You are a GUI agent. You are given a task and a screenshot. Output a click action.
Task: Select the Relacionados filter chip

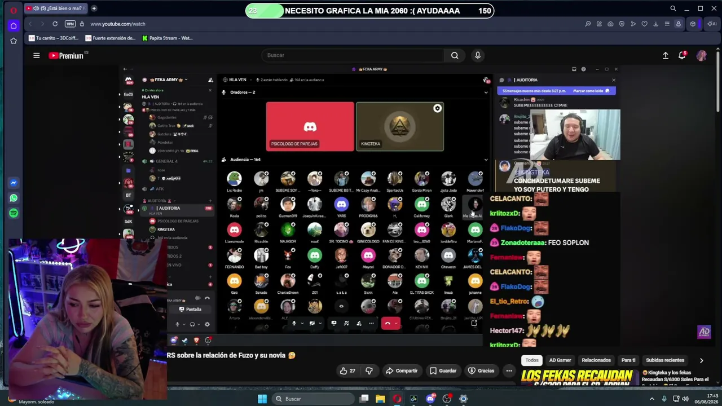tap(596, 360)
